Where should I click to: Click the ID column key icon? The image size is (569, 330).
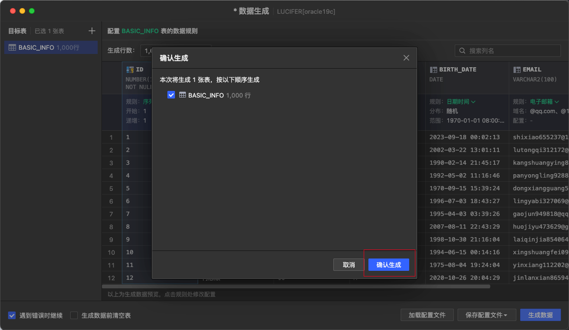[x=130, y=69]
